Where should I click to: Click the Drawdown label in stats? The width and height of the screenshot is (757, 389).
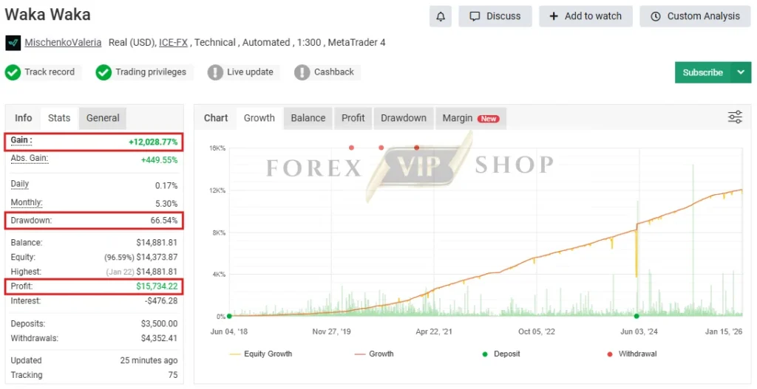point(31,220)
